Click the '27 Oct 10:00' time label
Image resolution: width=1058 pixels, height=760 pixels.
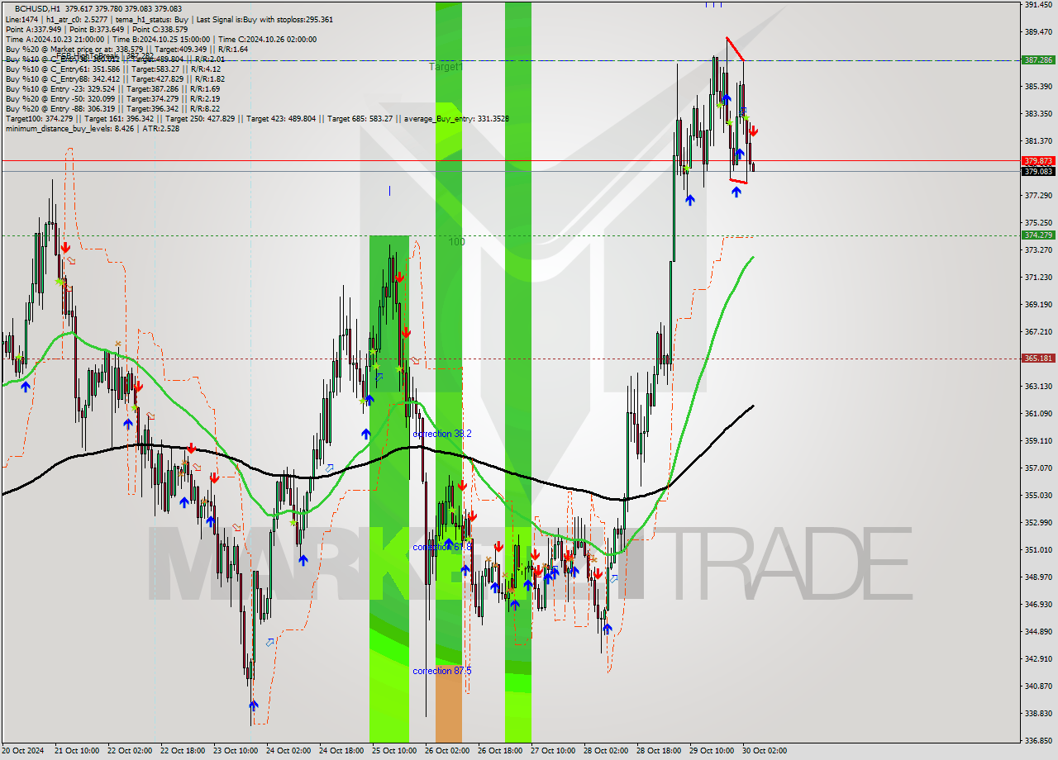coord(552,751)
